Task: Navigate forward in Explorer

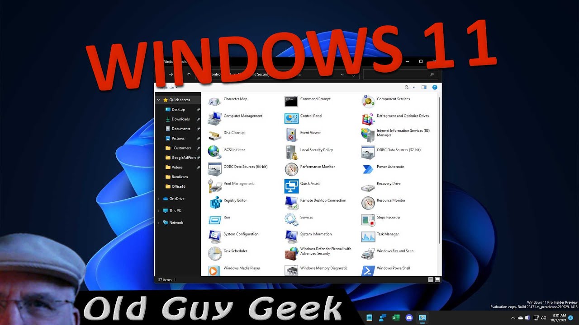Action: pyautogui.click(x=171, y=74)
